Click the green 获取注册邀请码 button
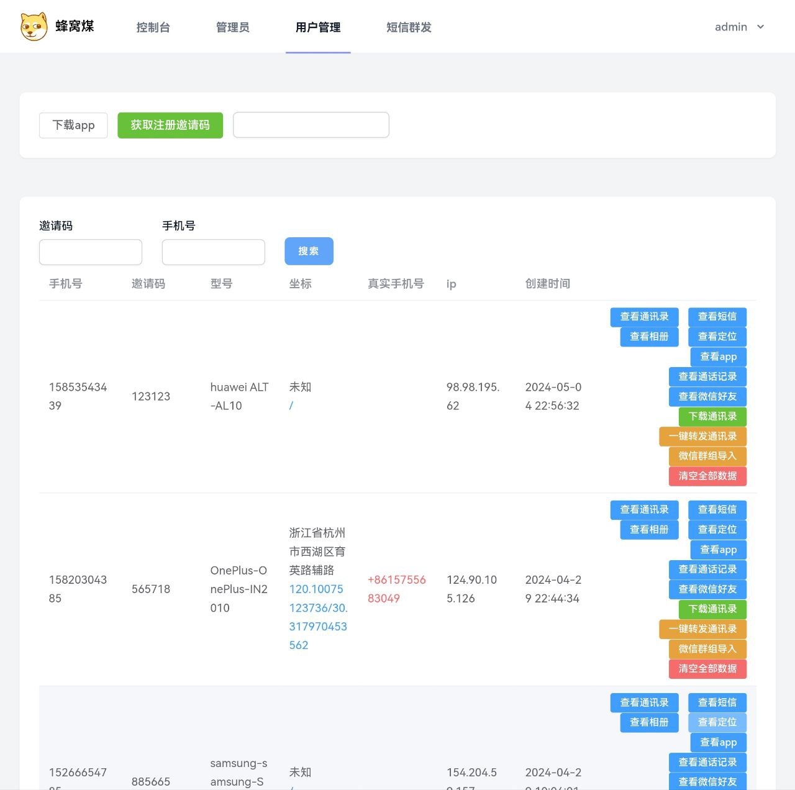This screenshot has width=795, height=790. (170, 125)
